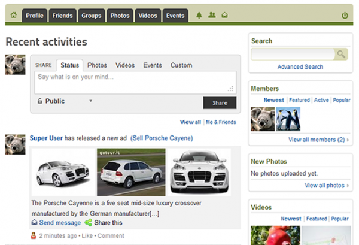Viewport: 359px width, 245px height.
Task: Open the red fruit video thumbnail
Action: [275, 235]
